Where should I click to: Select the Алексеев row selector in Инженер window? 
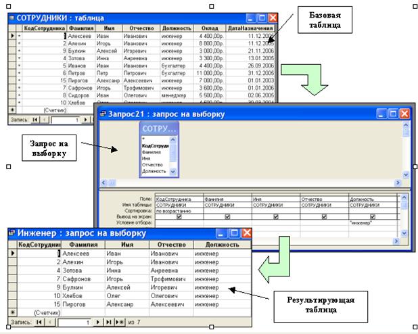pyautogui.click(x=13, y=254)
